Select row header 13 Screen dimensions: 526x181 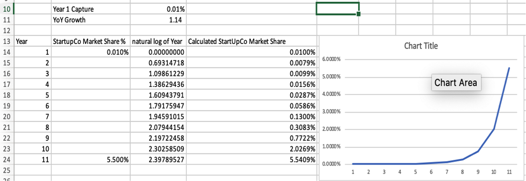(x=7, y=42)
